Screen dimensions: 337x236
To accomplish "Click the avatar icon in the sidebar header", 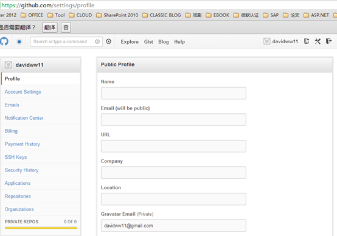I will pyautogui.click(x=9, y=64).
